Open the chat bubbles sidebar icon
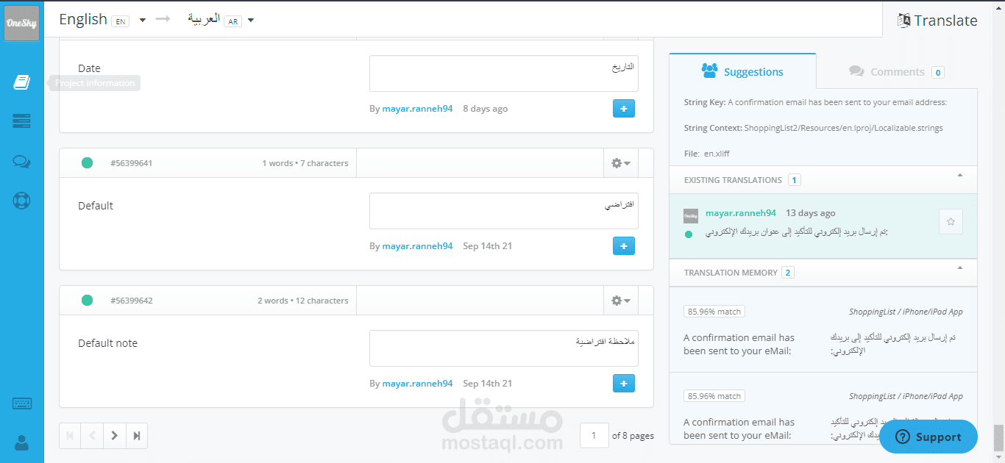 point(21,162)
